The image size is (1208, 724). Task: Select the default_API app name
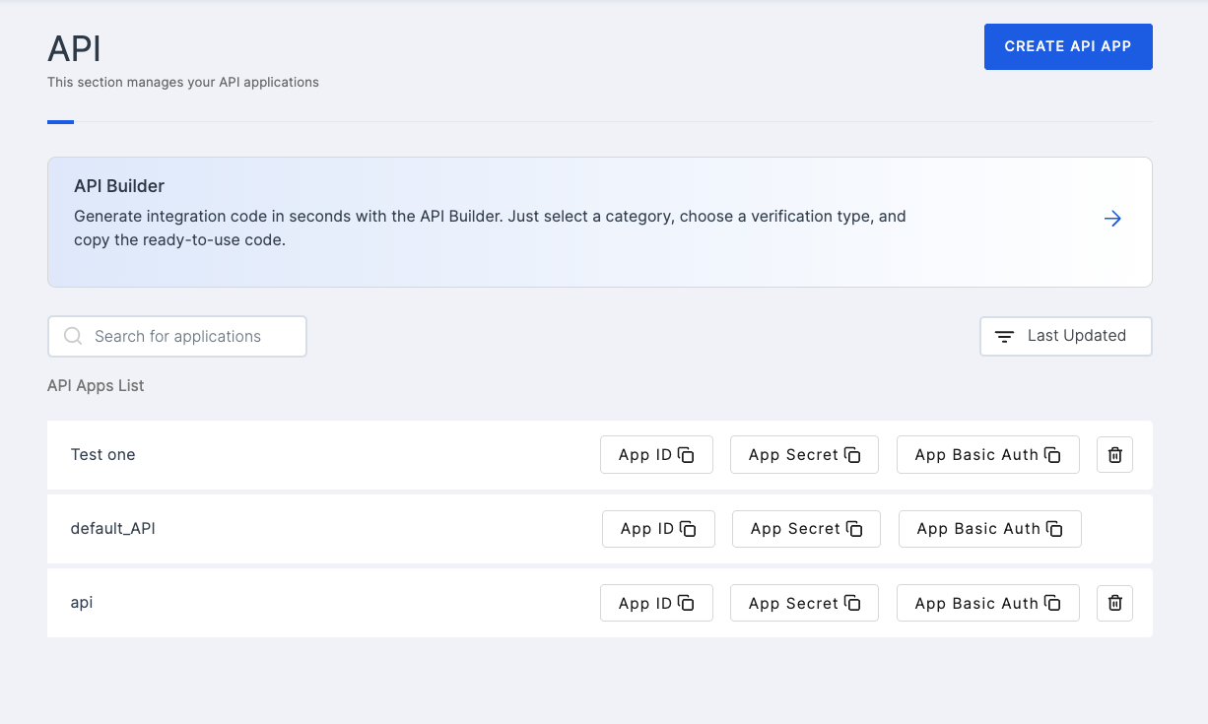point(113,529)
